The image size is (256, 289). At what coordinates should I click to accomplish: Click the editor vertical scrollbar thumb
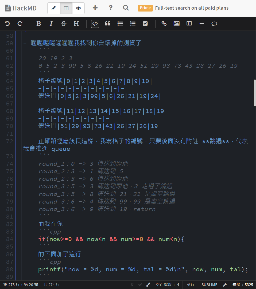255,93
